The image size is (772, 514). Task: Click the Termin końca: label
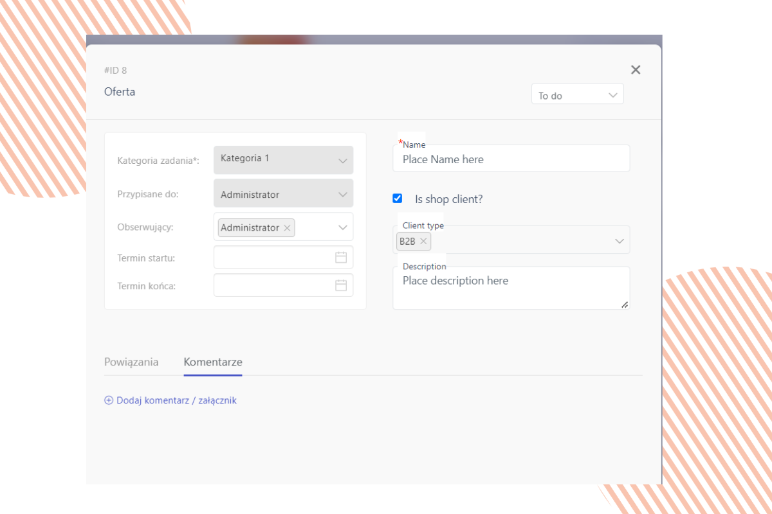pyautogui.click(x=146, y=286)
